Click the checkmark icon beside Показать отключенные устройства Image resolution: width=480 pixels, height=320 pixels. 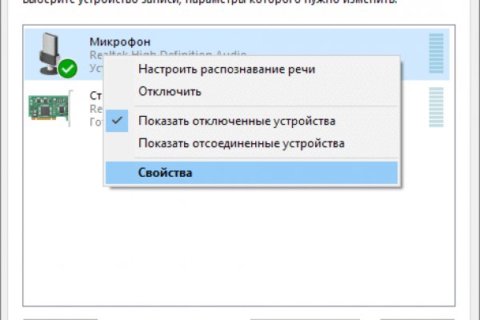(118, 121)
